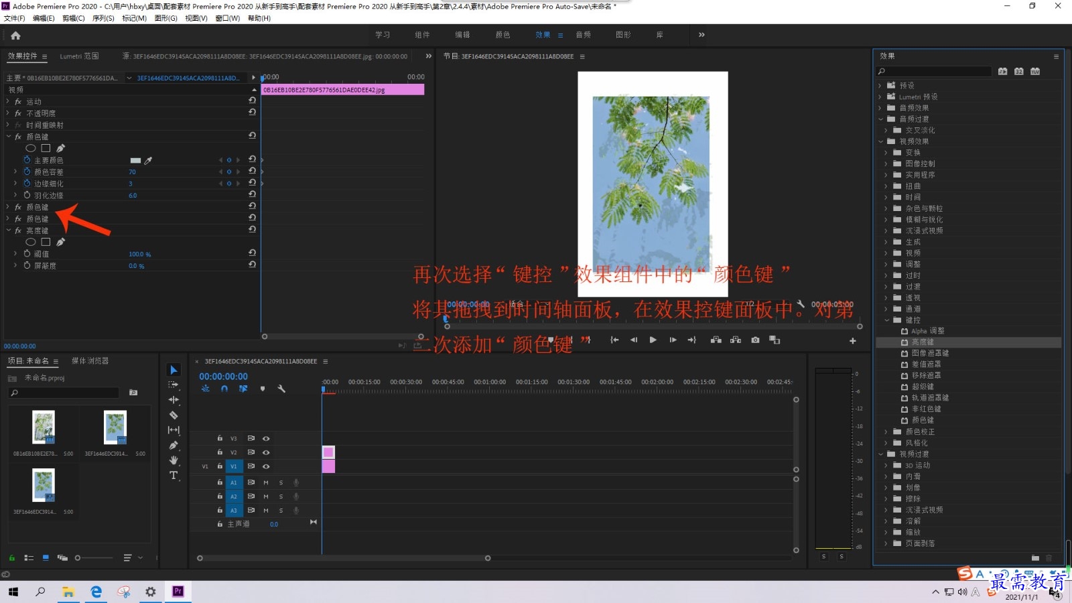Reset the 运动 effect parameter
The height and width of the screenshot is (603, 1072).
tap(252, 101)
